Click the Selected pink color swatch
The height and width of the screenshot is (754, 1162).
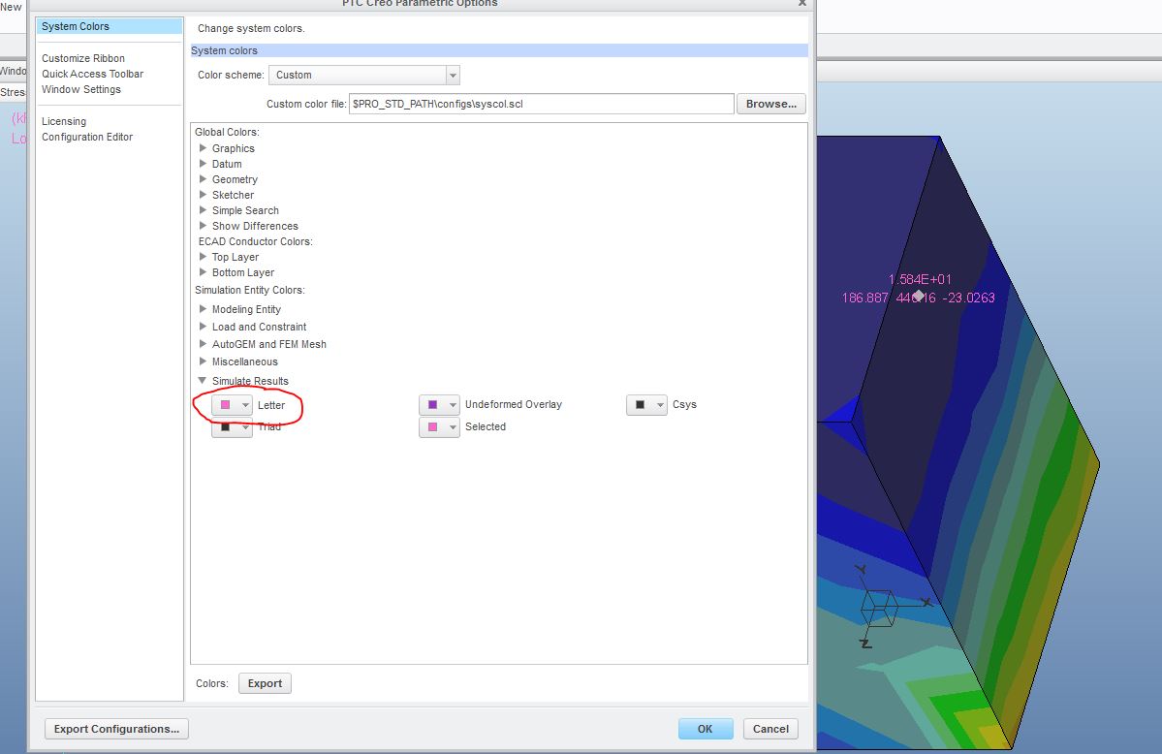433,427
